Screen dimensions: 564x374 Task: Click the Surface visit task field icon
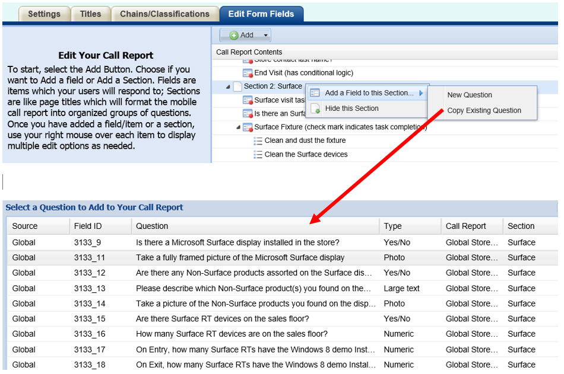tap(248, 100)
